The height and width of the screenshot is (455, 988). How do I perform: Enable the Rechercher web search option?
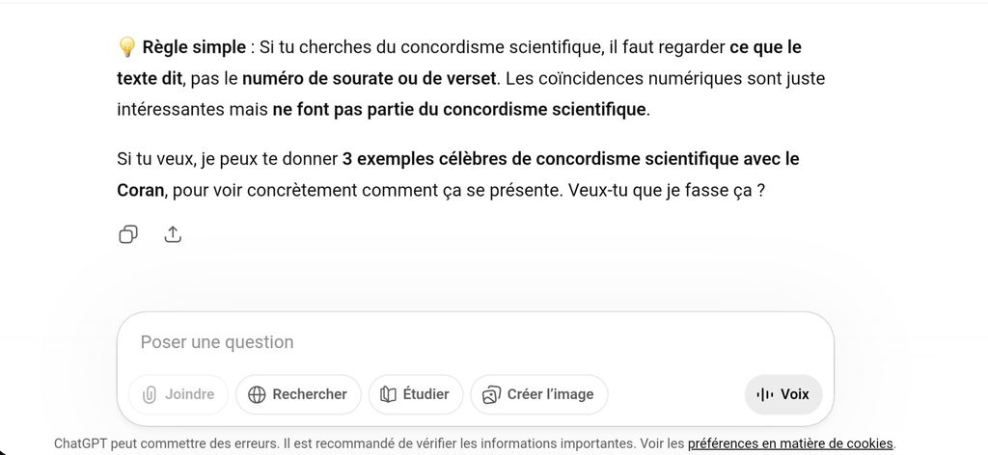(298, 394)
